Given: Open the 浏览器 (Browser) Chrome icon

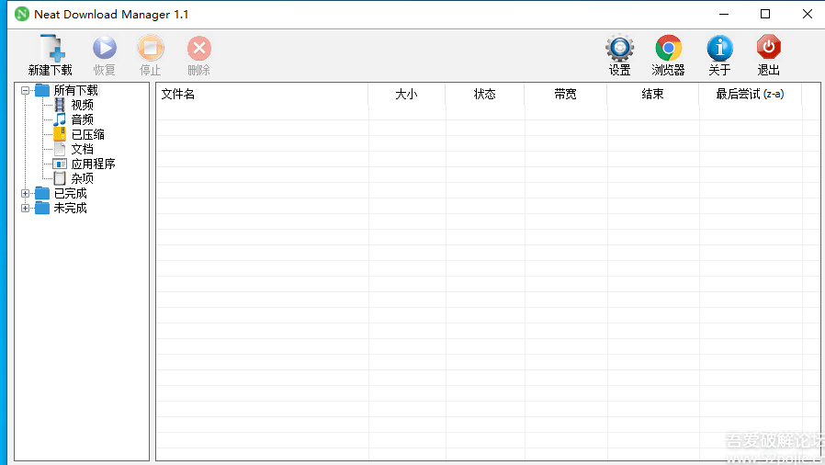Looking at the screenshot, I should pos(668,49).
